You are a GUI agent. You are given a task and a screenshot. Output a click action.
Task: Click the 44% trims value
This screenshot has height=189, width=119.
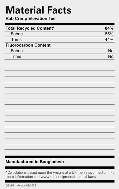click(x=109, y=40)
